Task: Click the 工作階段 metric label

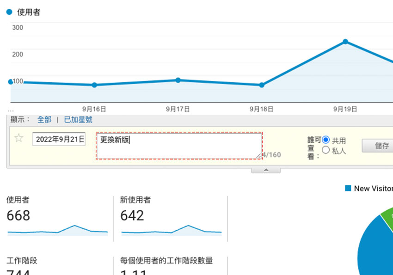Action: click(x=22, y=261)
